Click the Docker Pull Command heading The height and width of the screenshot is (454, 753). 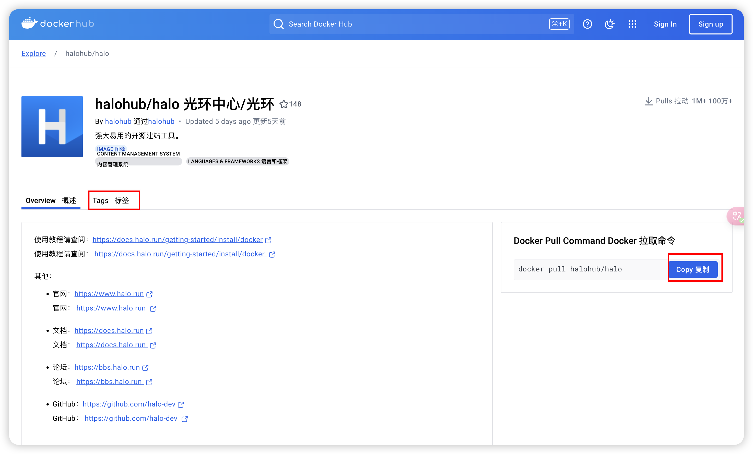coord(594,241)
